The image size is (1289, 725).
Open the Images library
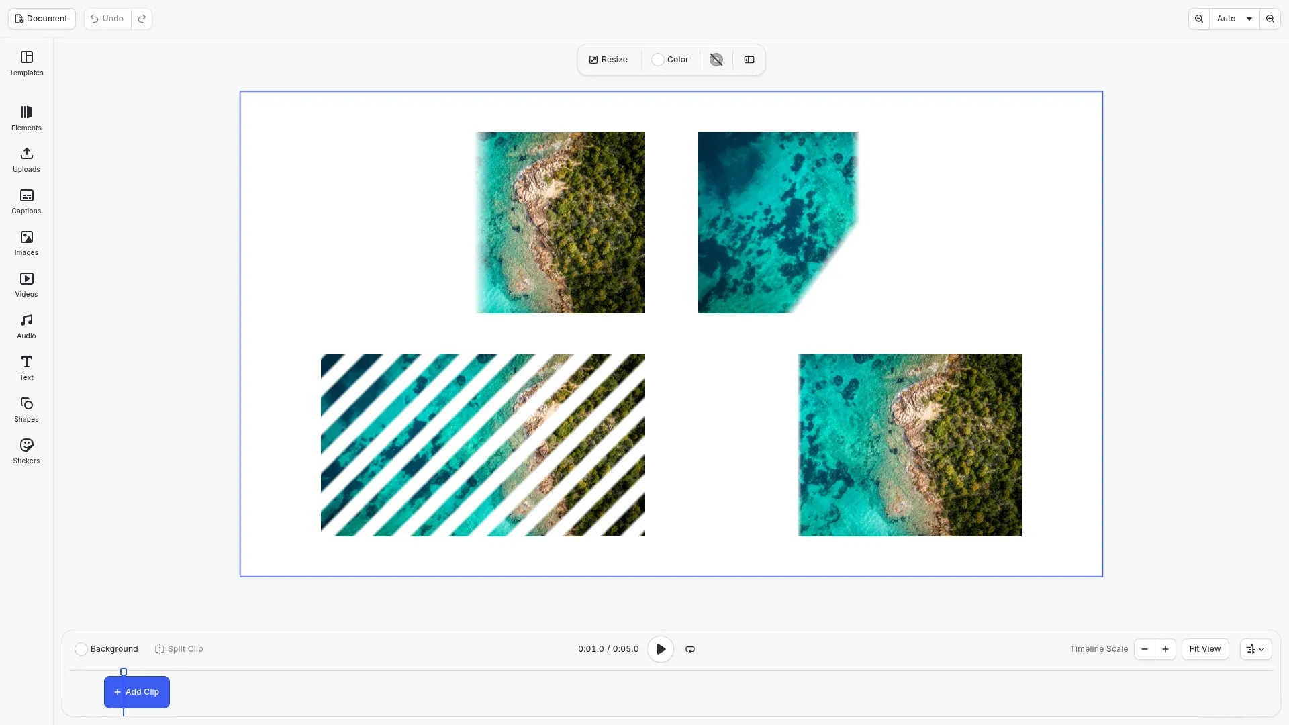coord(26,244)
